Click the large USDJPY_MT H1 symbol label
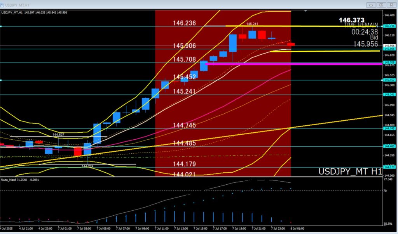Screen dimensions: 398x234 click(x=350, y=172)
